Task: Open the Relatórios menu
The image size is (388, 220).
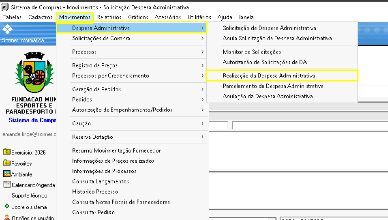Action: click(x=109, y=17)
